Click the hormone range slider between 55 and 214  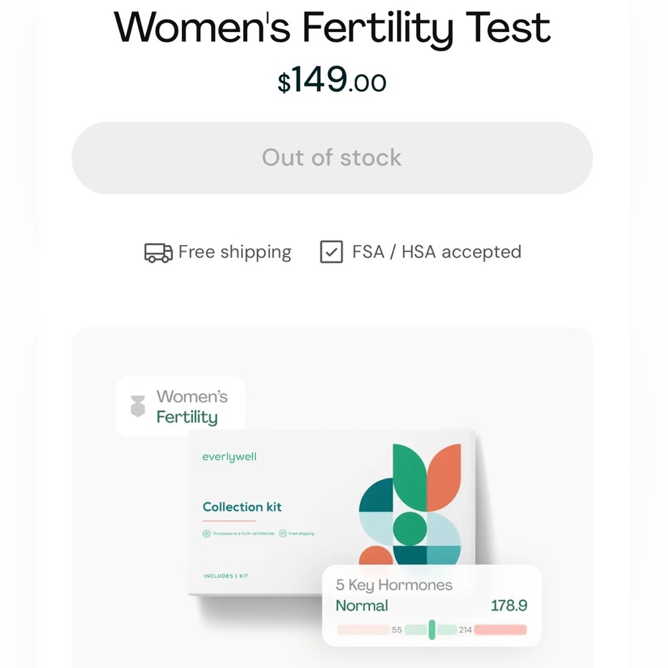pyautogui.click(x=432, y=629)
